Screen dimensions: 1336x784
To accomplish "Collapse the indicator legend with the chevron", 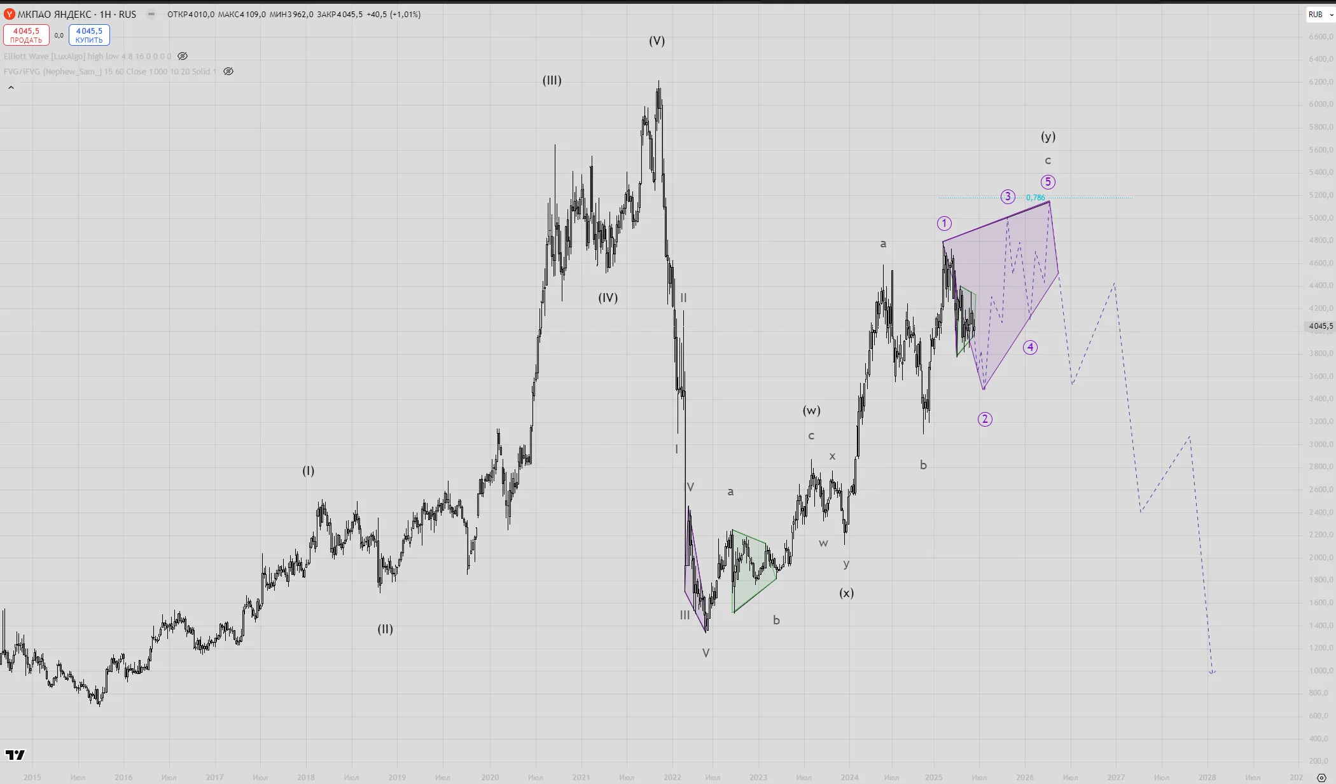I will 11,87.
